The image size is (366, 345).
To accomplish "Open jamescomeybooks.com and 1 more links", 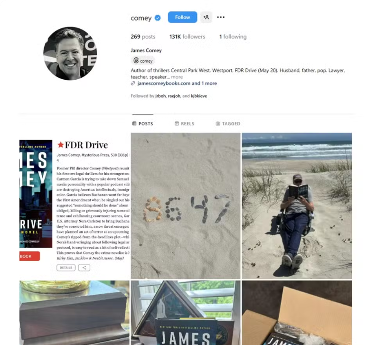I will 177,83.
